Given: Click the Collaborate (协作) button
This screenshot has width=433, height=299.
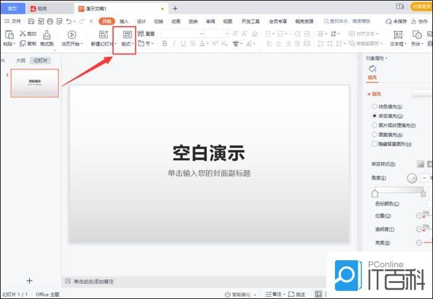Looking at the screenshot, I should [419, 21].
